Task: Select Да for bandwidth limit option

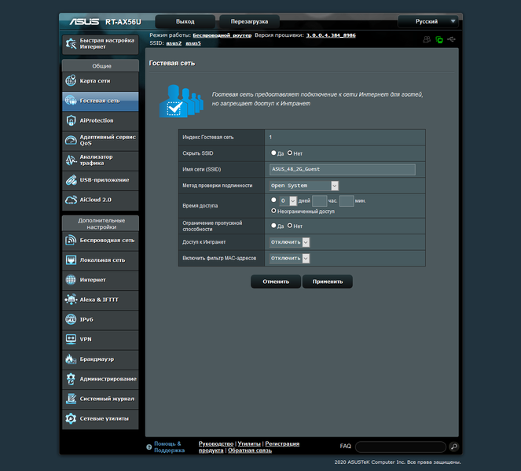Action: [x=273, y=226]
